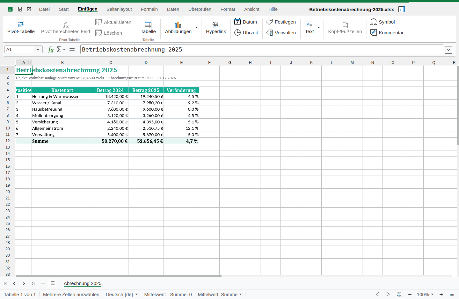Expand the formula bar
This screenshot has width=459, height=299.
[448, 50]
